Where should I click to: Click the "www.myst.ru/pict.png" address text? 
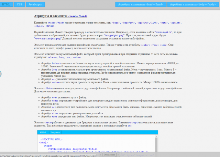click(x=48, y=38)
